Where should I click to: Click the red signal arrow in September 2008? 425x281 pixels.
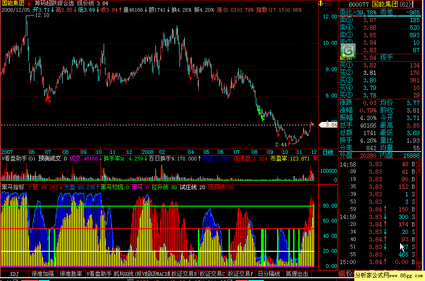click(x=278, y=133)
